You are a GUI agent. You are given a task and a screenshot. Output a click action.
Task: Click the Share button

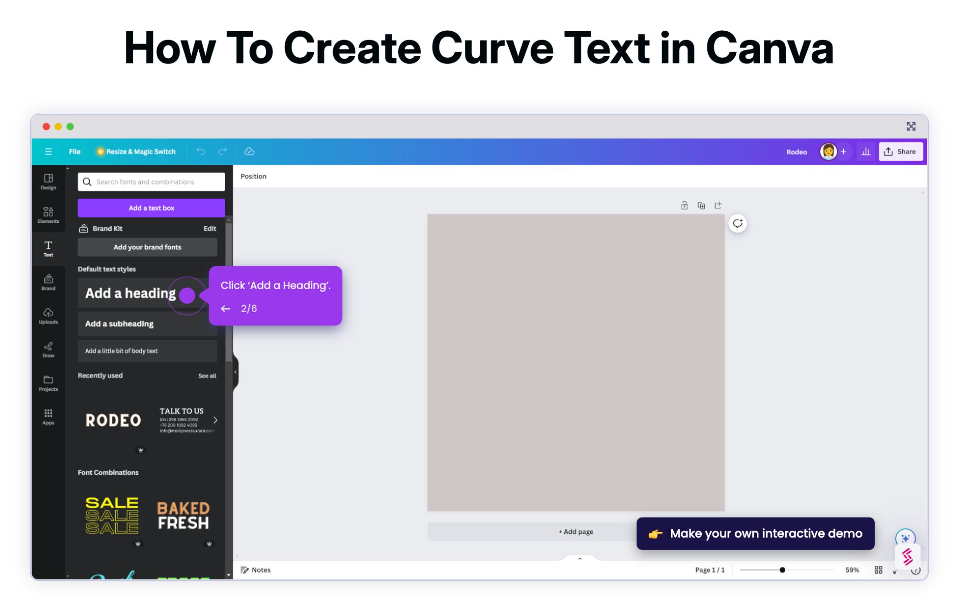point(900,151)
